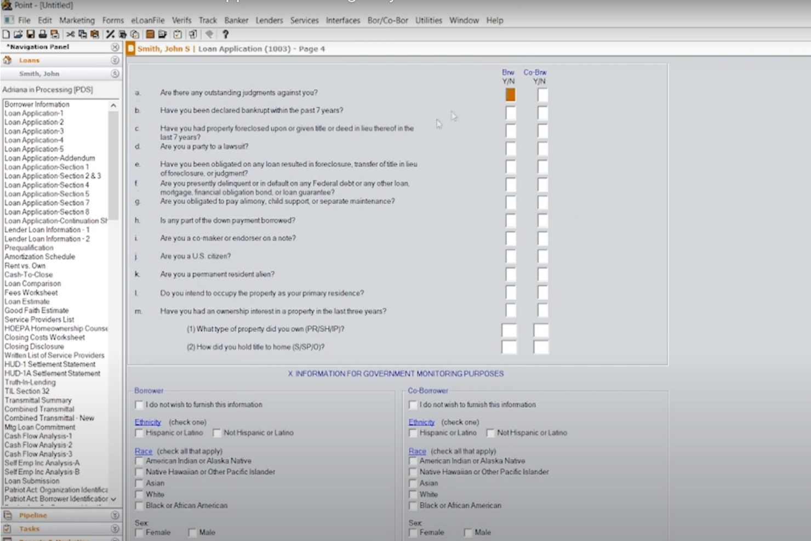Select Loan Application-5 in the form list
The height and width of the screenshot is (541, 811).
(34, 149)
